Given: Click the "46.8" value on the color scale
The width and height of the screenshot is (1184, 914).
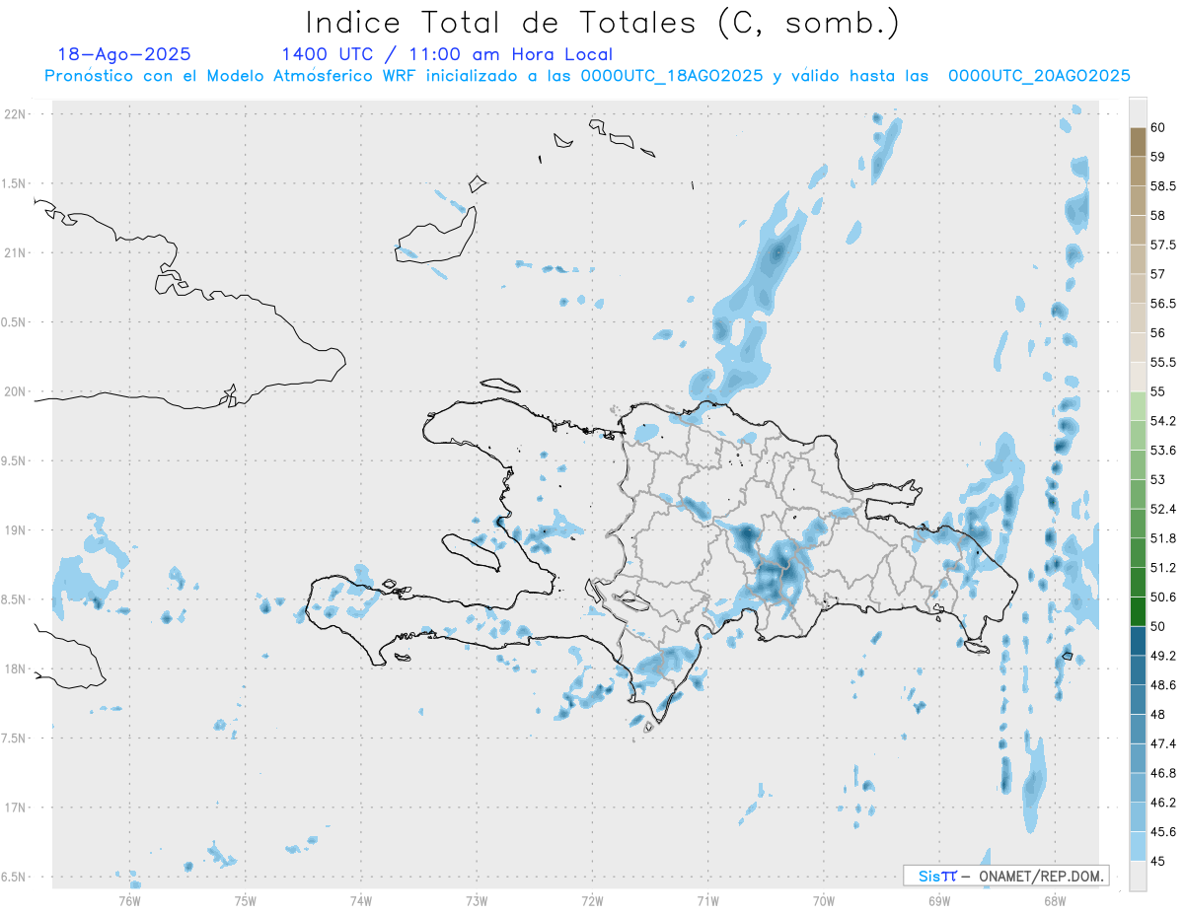Looking at the screenshot, I should click(x=1163, y=773).
